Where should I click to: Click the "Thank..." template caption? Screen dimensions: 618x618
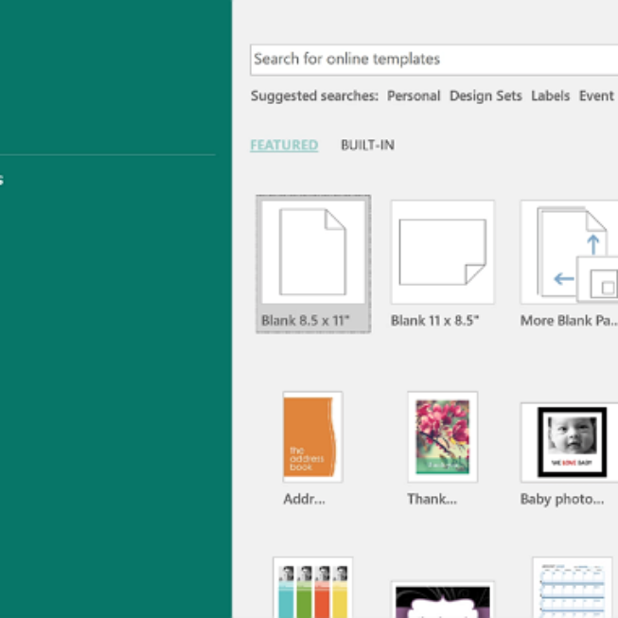432,499
